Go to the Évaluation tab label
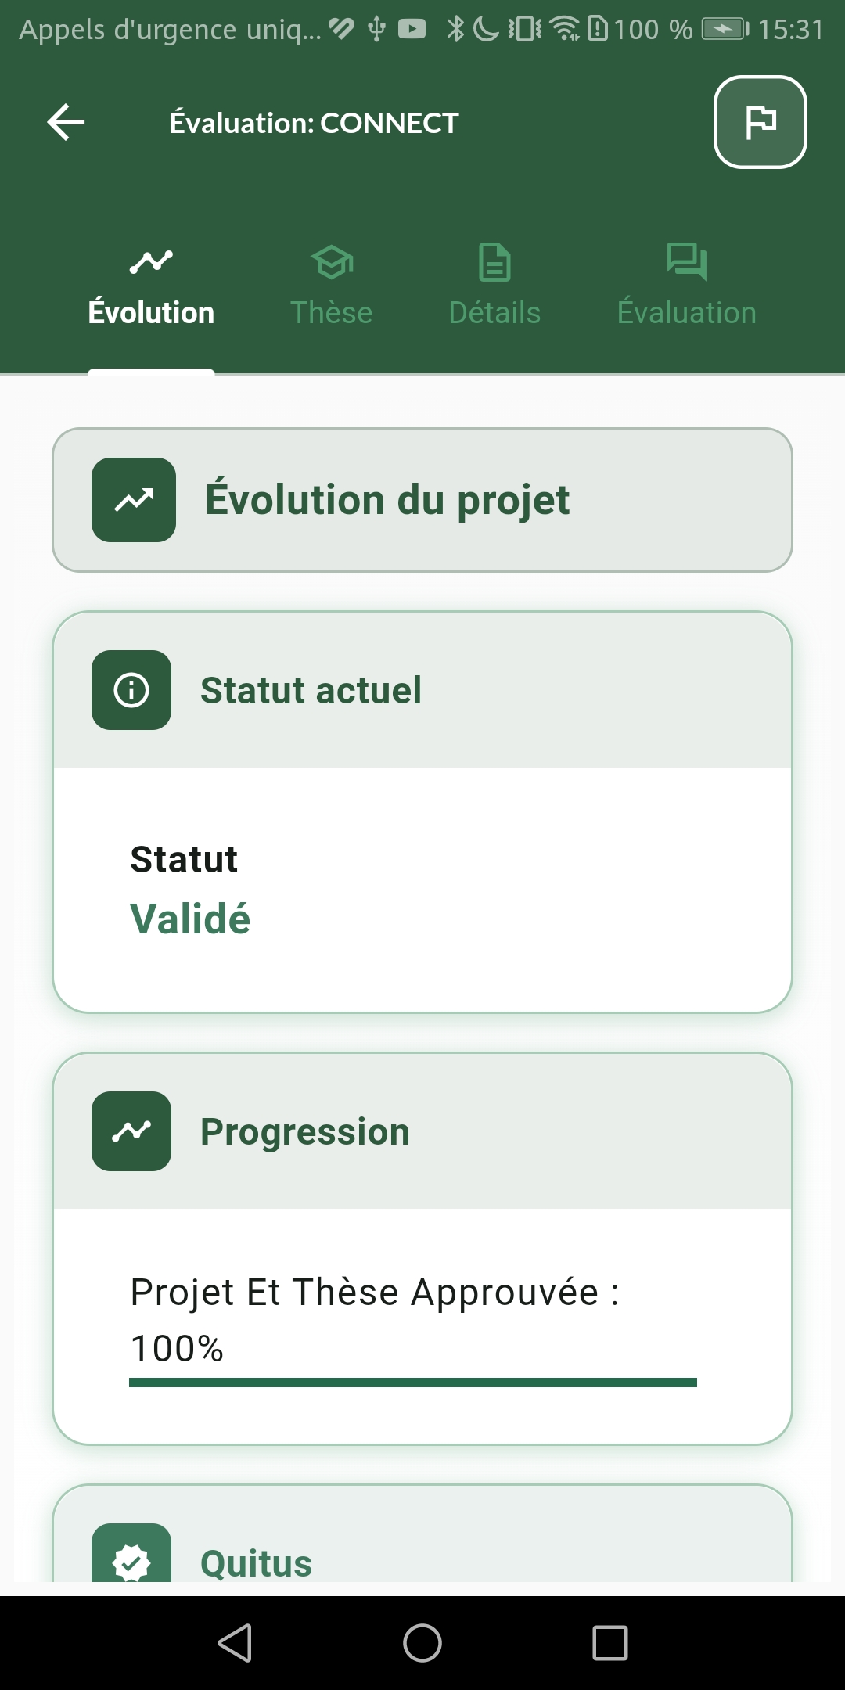The image size is (845, 1690). (x=687, y=313)
